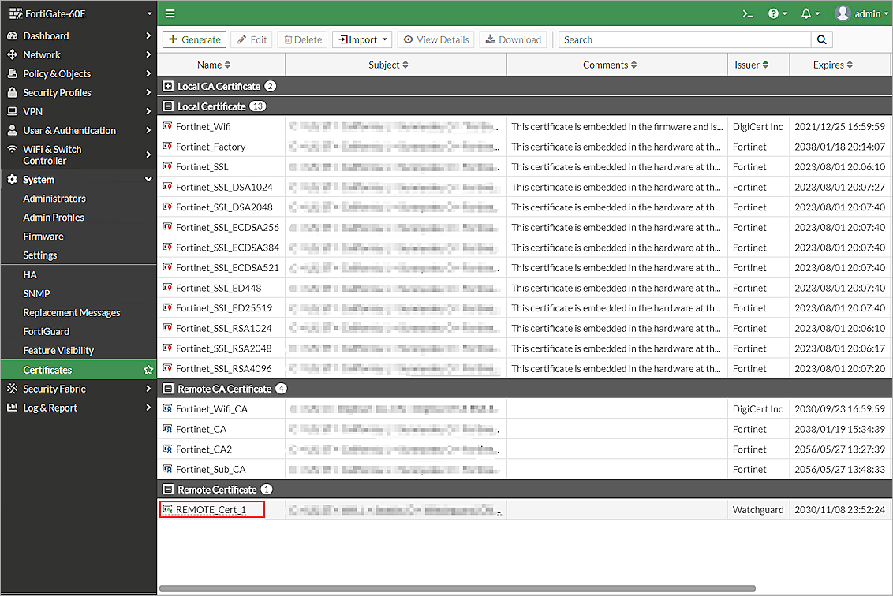
Task: Collapse the Remote CA Certificate group
Action: [x=168, y=389]
